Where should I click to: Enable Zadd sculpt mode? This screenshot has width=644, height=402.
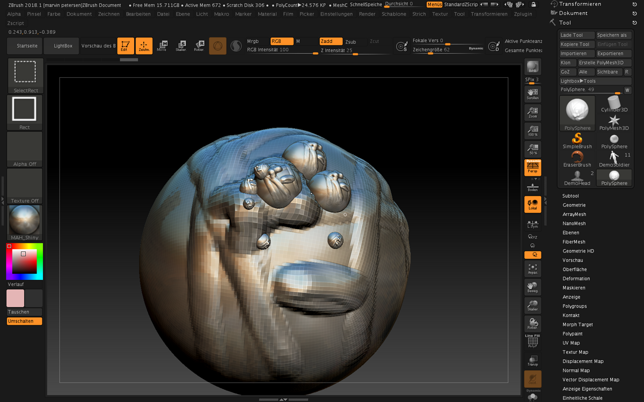[331, 41]
